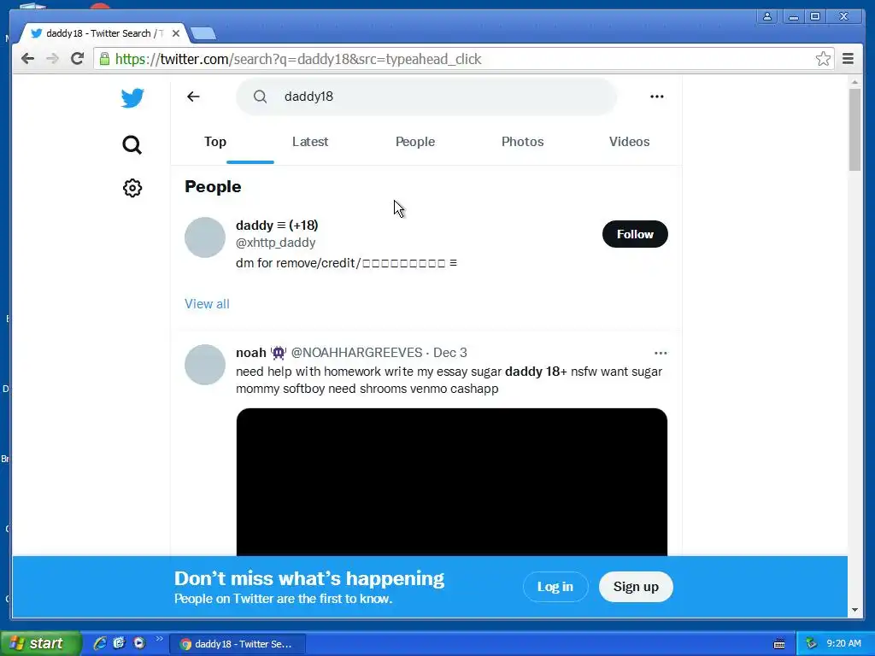The width and height of the screenshot is (875, 656).
Task: Reload the page with the refresh button
Action: pyautogui.click(x=77, y=59)
